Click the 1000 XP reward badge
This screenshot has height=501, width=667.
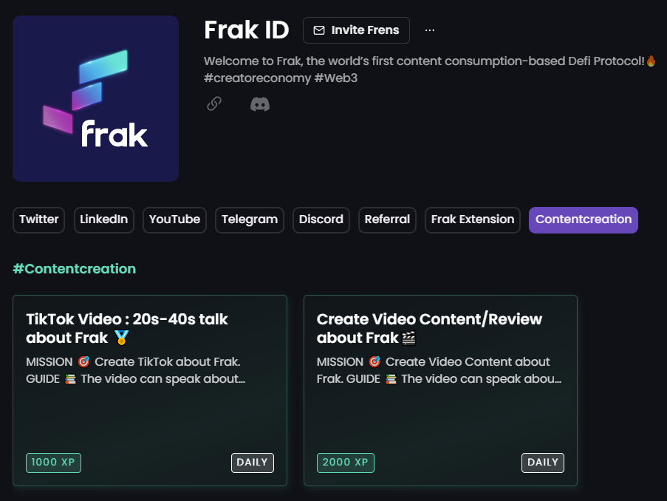click(53, 462)
